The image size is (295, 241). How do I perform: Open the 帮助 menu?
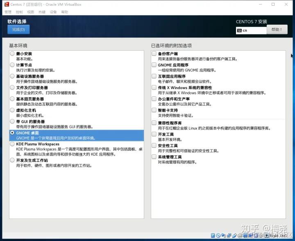click(x=65, y=12)
